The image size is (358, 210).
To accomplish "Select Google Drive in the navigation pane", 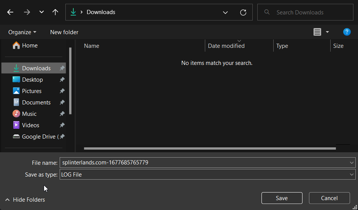I will tap(33, 136).
